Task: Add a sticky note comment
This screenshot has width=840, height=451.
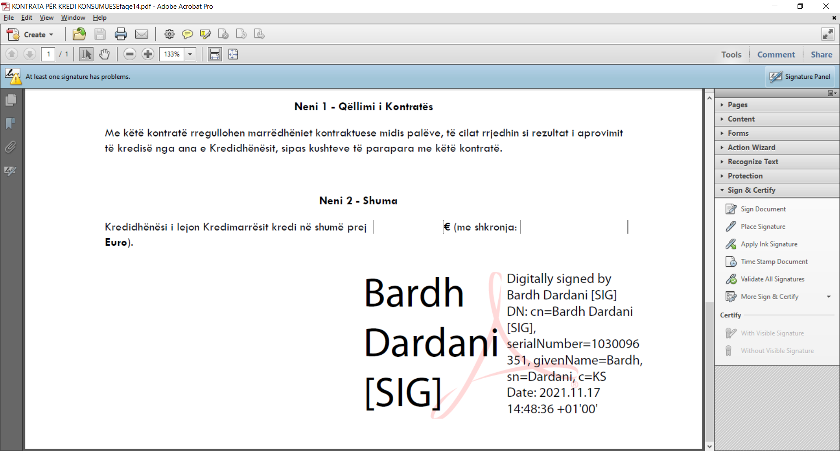Action: point(187,34)
